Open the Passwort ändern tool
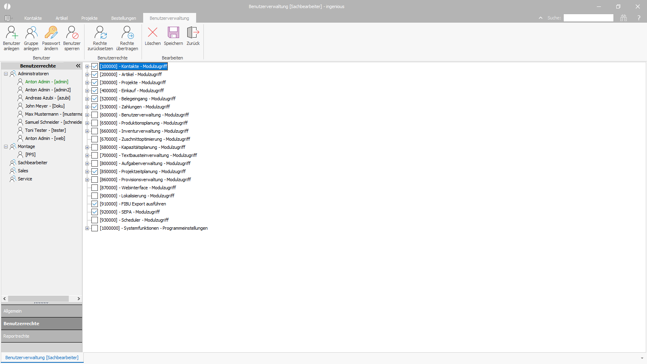 click(x=51, y=32)
